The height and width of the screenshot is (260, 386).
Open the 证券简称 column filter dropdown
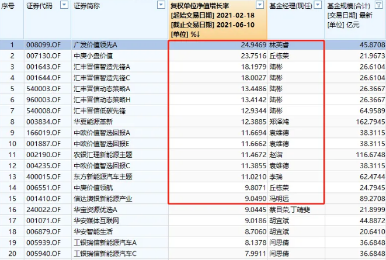pos(161,5)
